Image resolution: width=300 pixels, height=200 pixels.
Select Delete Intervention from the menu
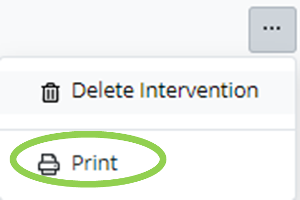[x=150, y=90]
